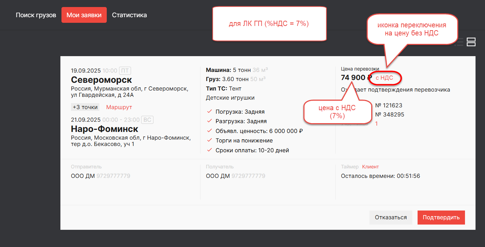Click checkmark icon beside Сроки оплаты
The width and height of the screenshot is (485, 247).
pyautogui.click(x=210, y=150)
